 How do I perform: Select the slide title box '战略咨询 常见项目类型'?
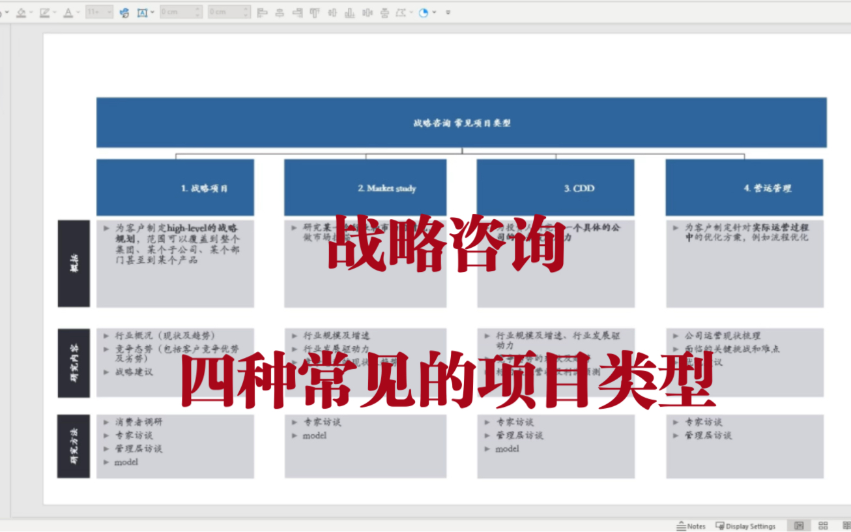coord(461,123)
